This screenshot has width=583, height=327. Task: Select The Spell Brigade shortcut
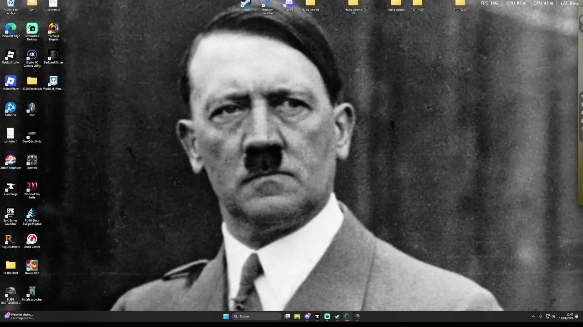[53, 32]
